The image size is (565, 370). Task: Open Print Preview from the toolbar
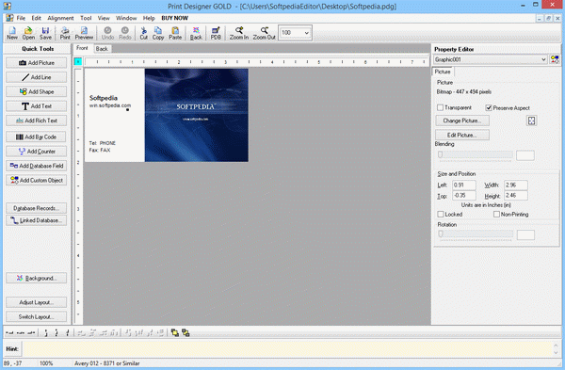[x=84, y=33]
